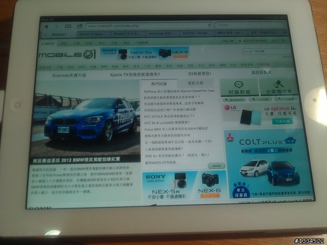The height and width of the screenshot is (245, 327).
Task: Switch to the 'iphone 和 ipad...' tab
Action: click(92, 34)
